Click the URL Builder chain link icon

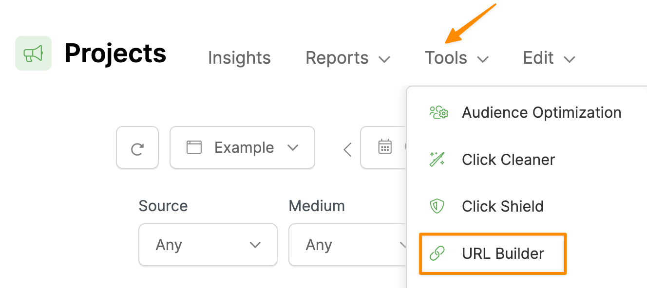click(437, 253)
